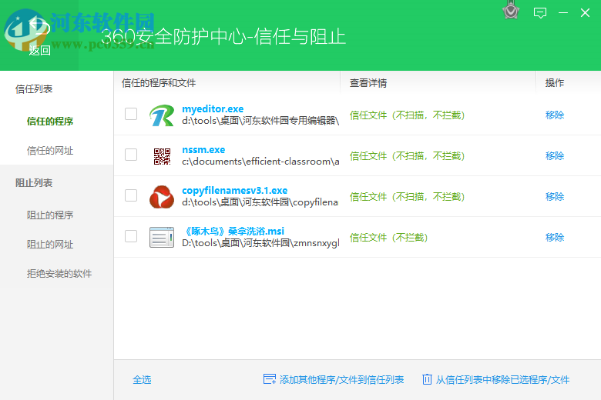The height and width of the screenshot is (400, 601).
Task: Click the nssm.exe file name
Action: coord(203,150)
